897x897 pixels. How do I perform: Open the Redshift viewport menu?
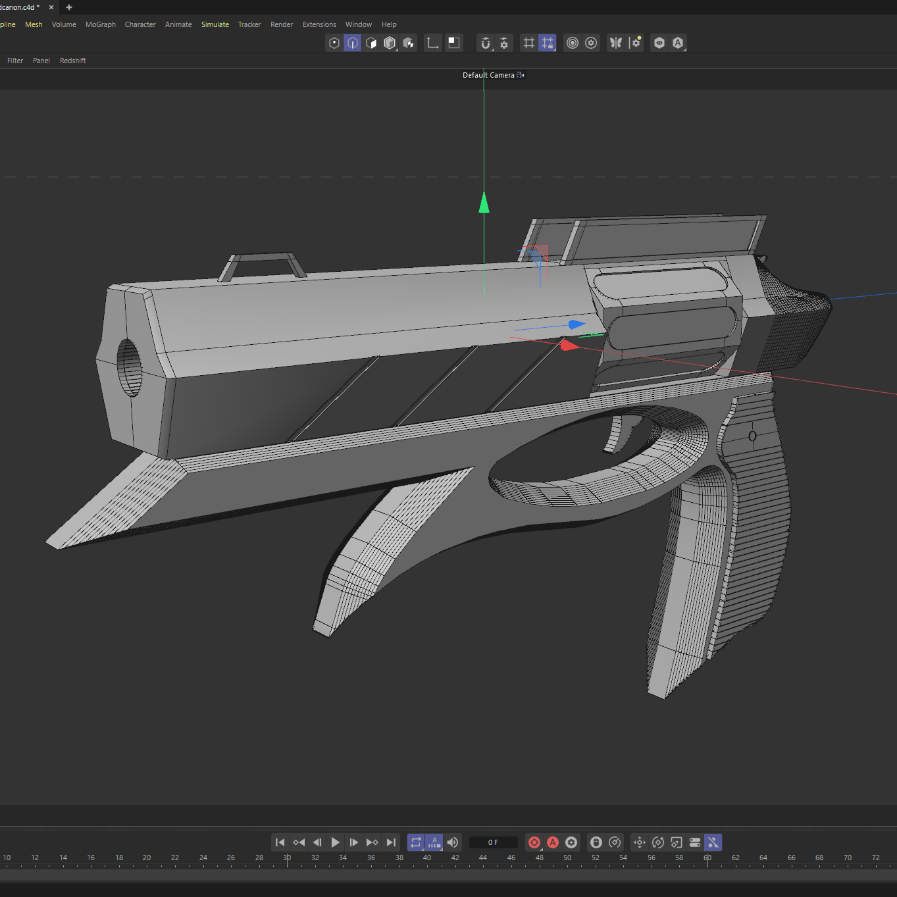tap(72, 61)
